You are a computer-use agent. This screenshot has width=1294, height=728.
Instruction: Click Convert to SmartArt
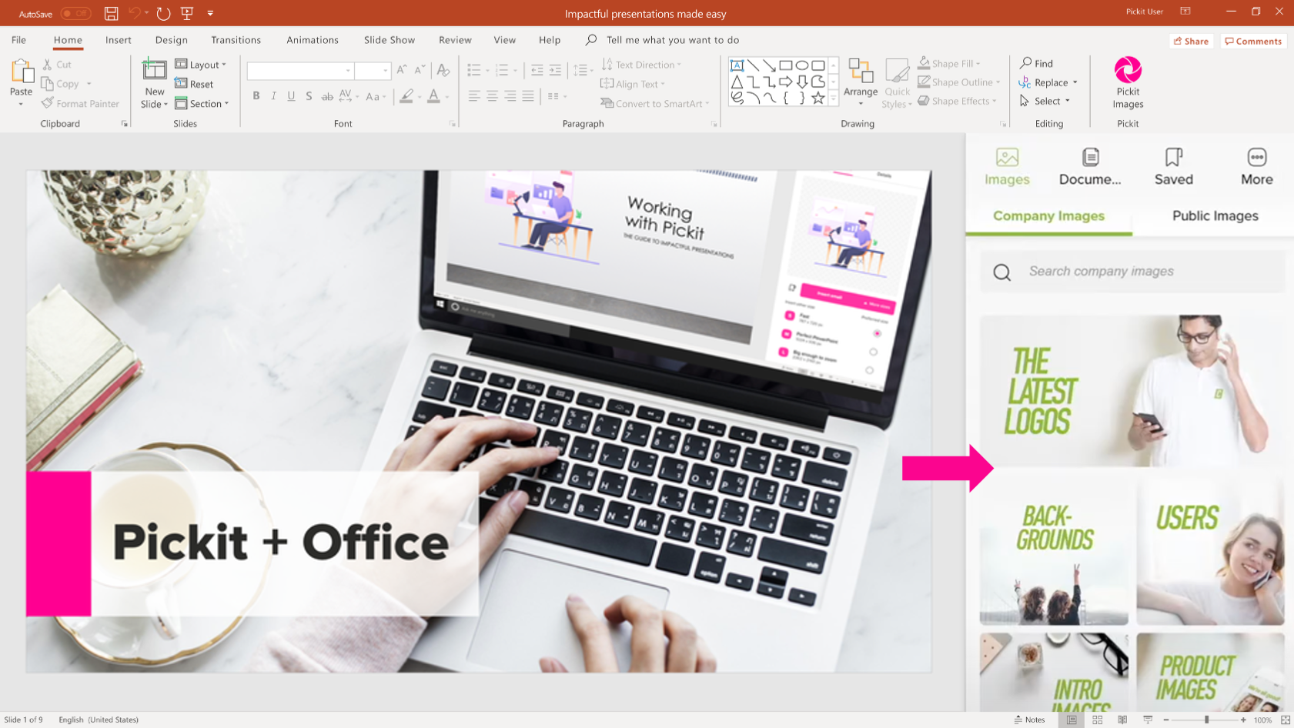(655, 103)
